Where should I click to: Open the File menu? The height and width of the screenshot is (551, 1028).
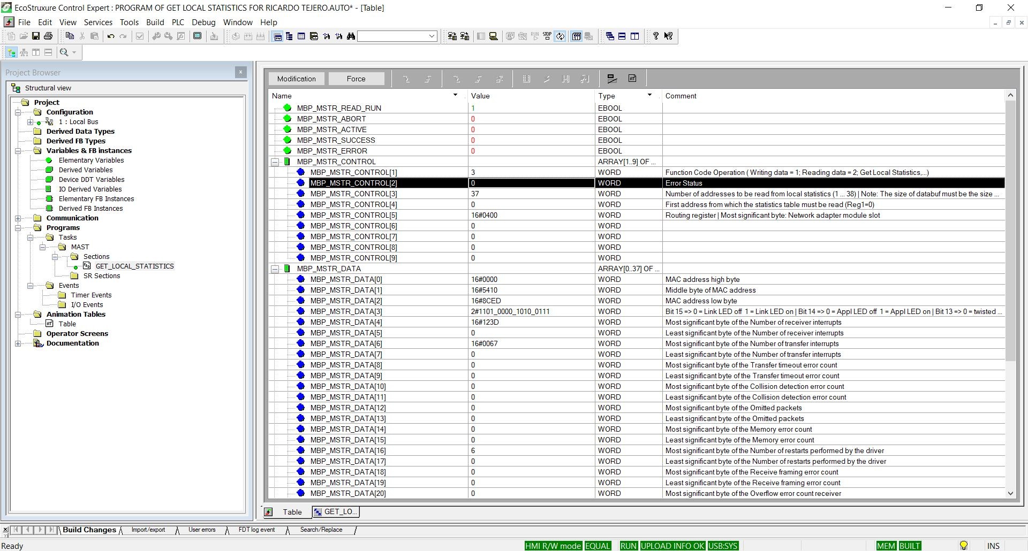pos(24,22)
